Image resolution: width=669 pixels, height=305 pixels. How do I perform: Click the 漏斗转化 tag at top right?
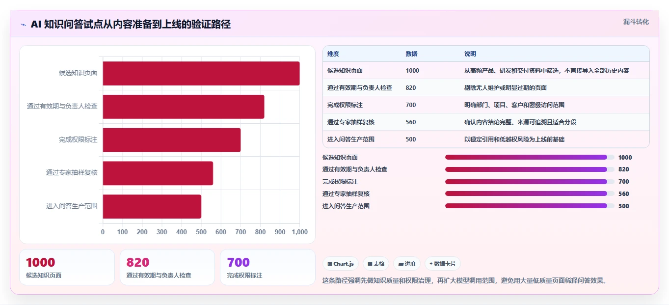point(636,22)
